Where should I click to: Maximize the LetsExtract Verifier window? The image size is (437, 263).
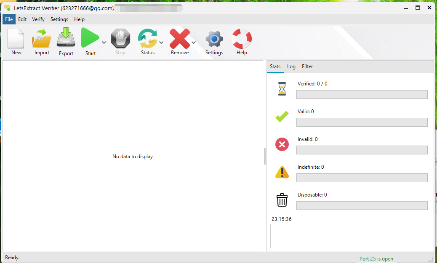pos(418,8)
